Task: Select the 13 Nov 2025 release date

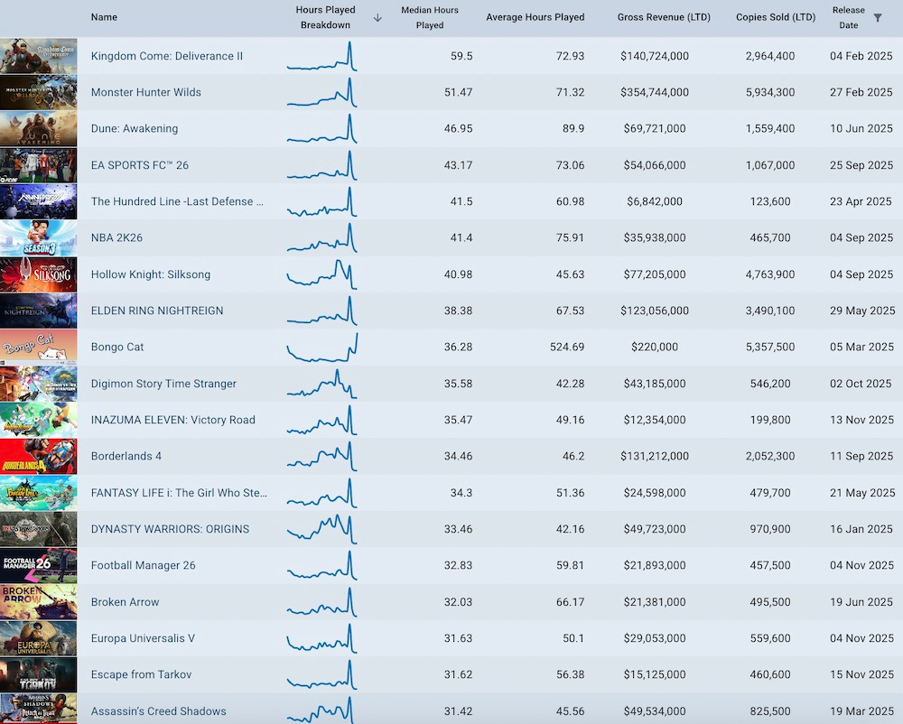Action: pos(861,420)
